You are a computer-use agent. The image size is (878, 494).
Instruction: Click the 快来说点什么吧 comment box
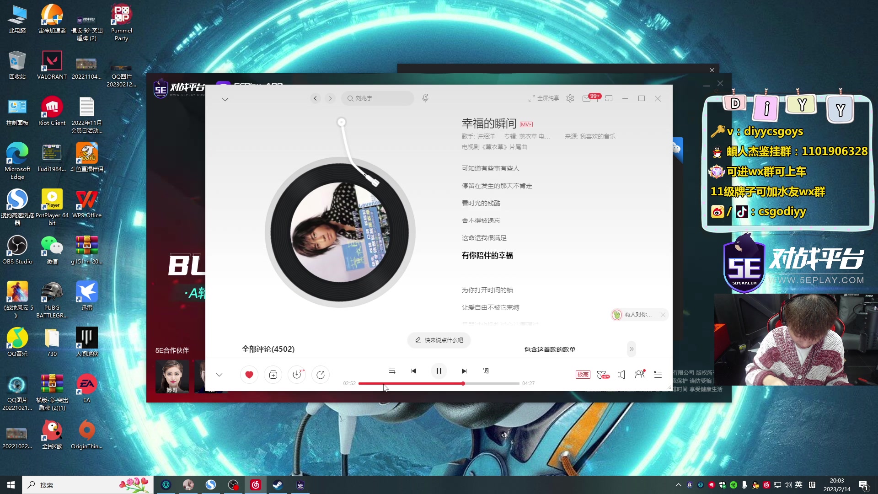click(x=439, y=340)
